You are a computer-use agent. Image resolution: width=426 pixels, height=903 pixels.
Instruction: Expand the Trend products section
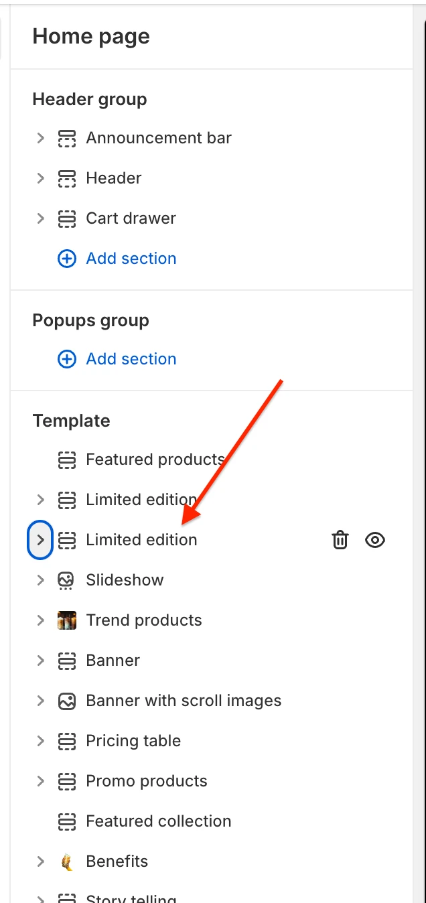point(41,620)
